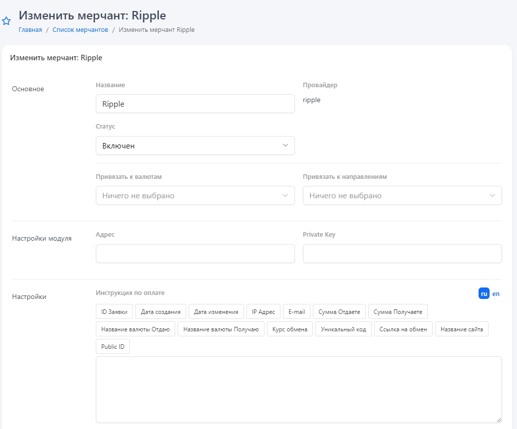Click the Private Key field
517x429 pixels.
402,254
